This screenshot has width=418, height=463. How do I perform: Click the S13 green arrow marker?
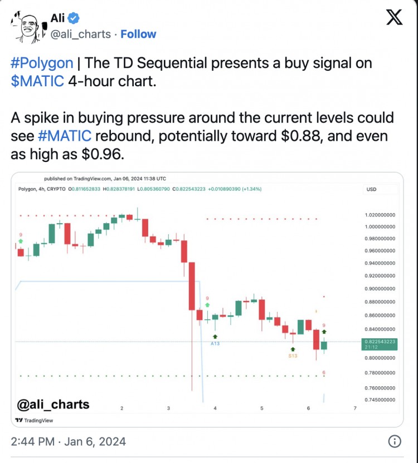coord(293,349)
